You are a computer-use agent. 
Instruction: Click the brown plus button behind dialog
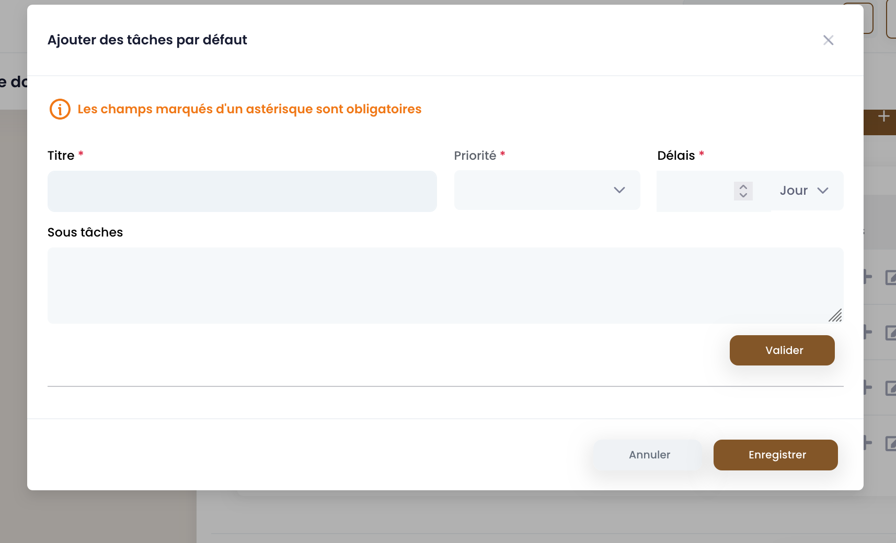[883, 117]
